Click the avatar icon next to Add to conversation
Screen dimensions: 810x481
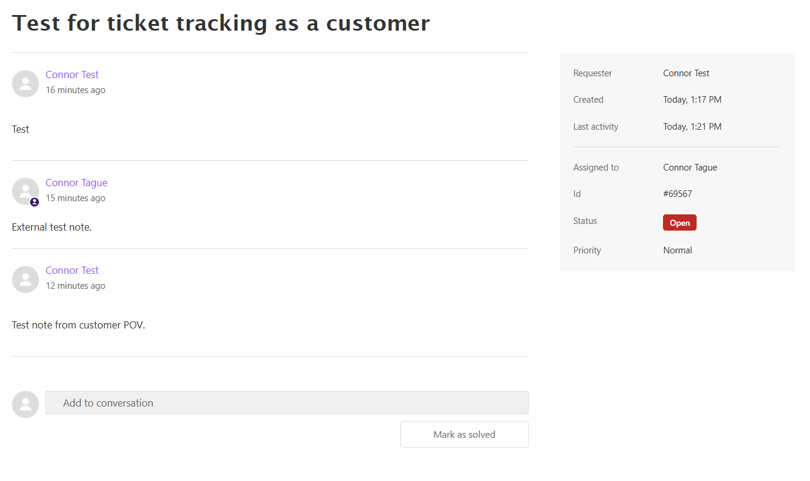(x=25, y=404)
